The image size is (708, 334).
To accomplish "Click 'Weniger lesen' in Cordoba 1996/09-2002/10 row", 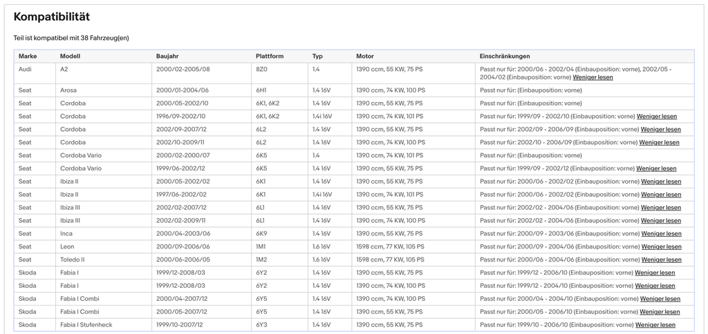I will click(x=657, y=117).
